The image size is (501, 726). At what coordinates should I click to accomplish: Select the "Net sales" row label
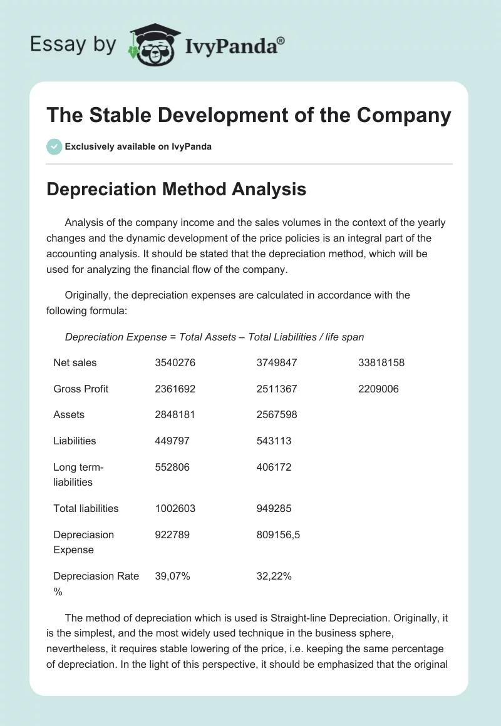pos(75,362)
